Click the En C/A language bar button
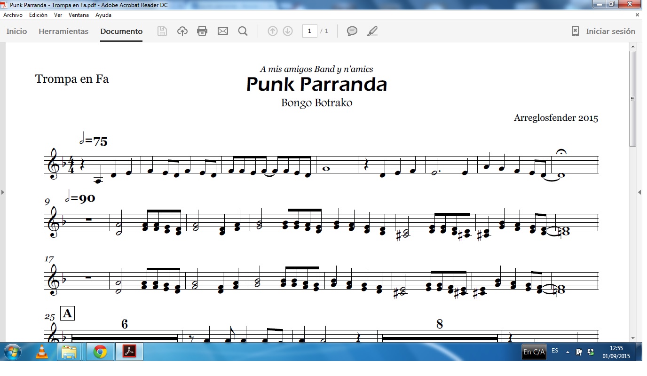 [x=534, y=352]
